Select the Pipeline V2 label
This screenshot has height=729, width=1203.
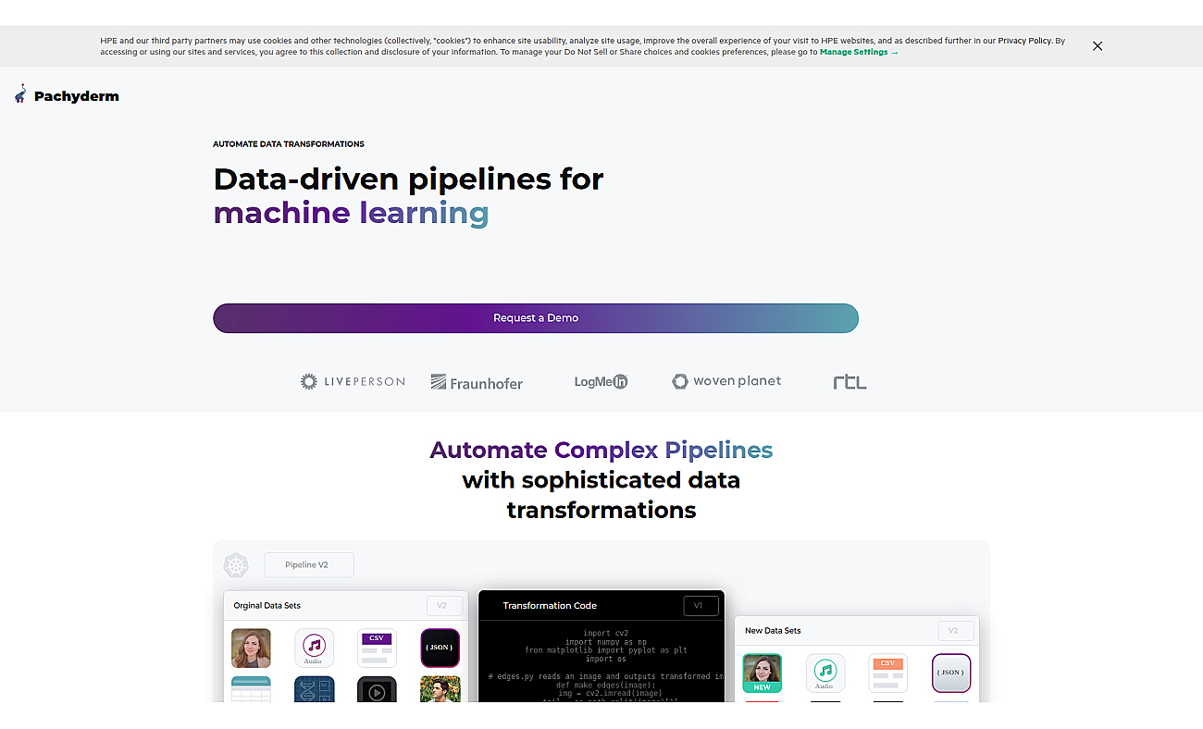click(x=309, y=565)
